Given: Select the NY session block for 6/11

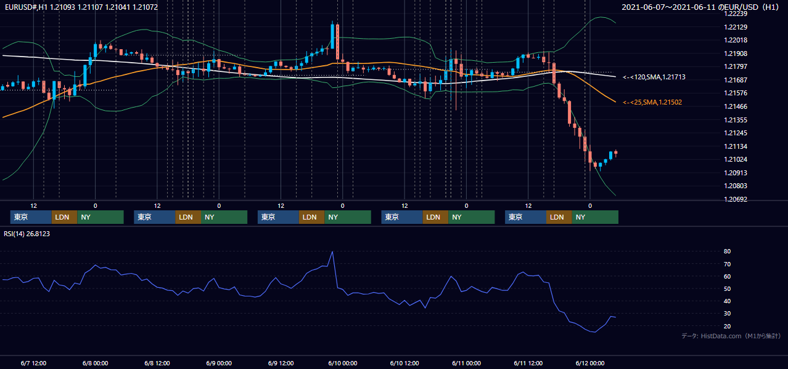Looking at the screenshot, I should click(595, 217).
